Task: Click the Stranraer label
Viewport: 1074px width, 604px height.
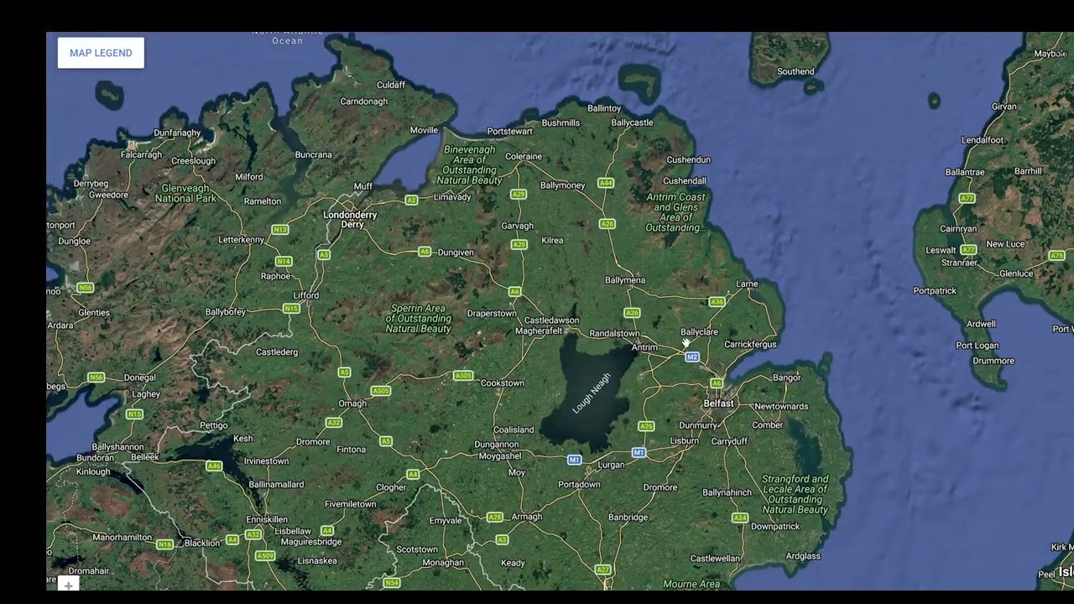Action: click(959, 263)
